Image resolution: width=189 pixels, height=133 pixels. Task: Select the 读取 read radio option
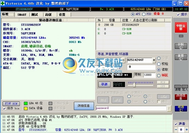pyautogui.click(x=159, y=70)
